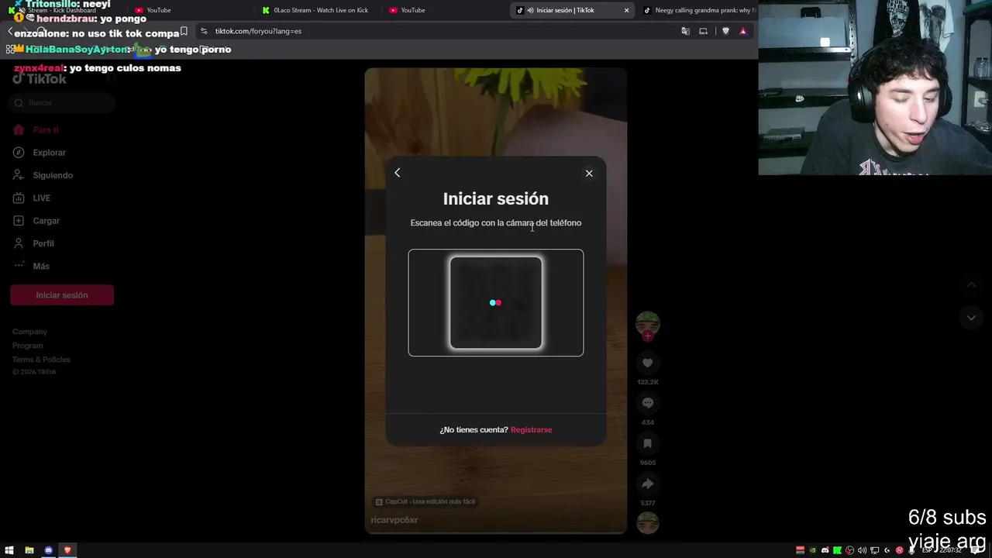The width and height of the screenshot is (992, 558).
Task: Click the Company footer link
Action: 29,332
